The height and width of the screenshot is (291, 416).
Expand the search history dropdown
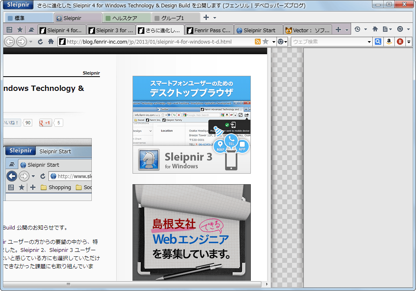click(x=369, y=42)
